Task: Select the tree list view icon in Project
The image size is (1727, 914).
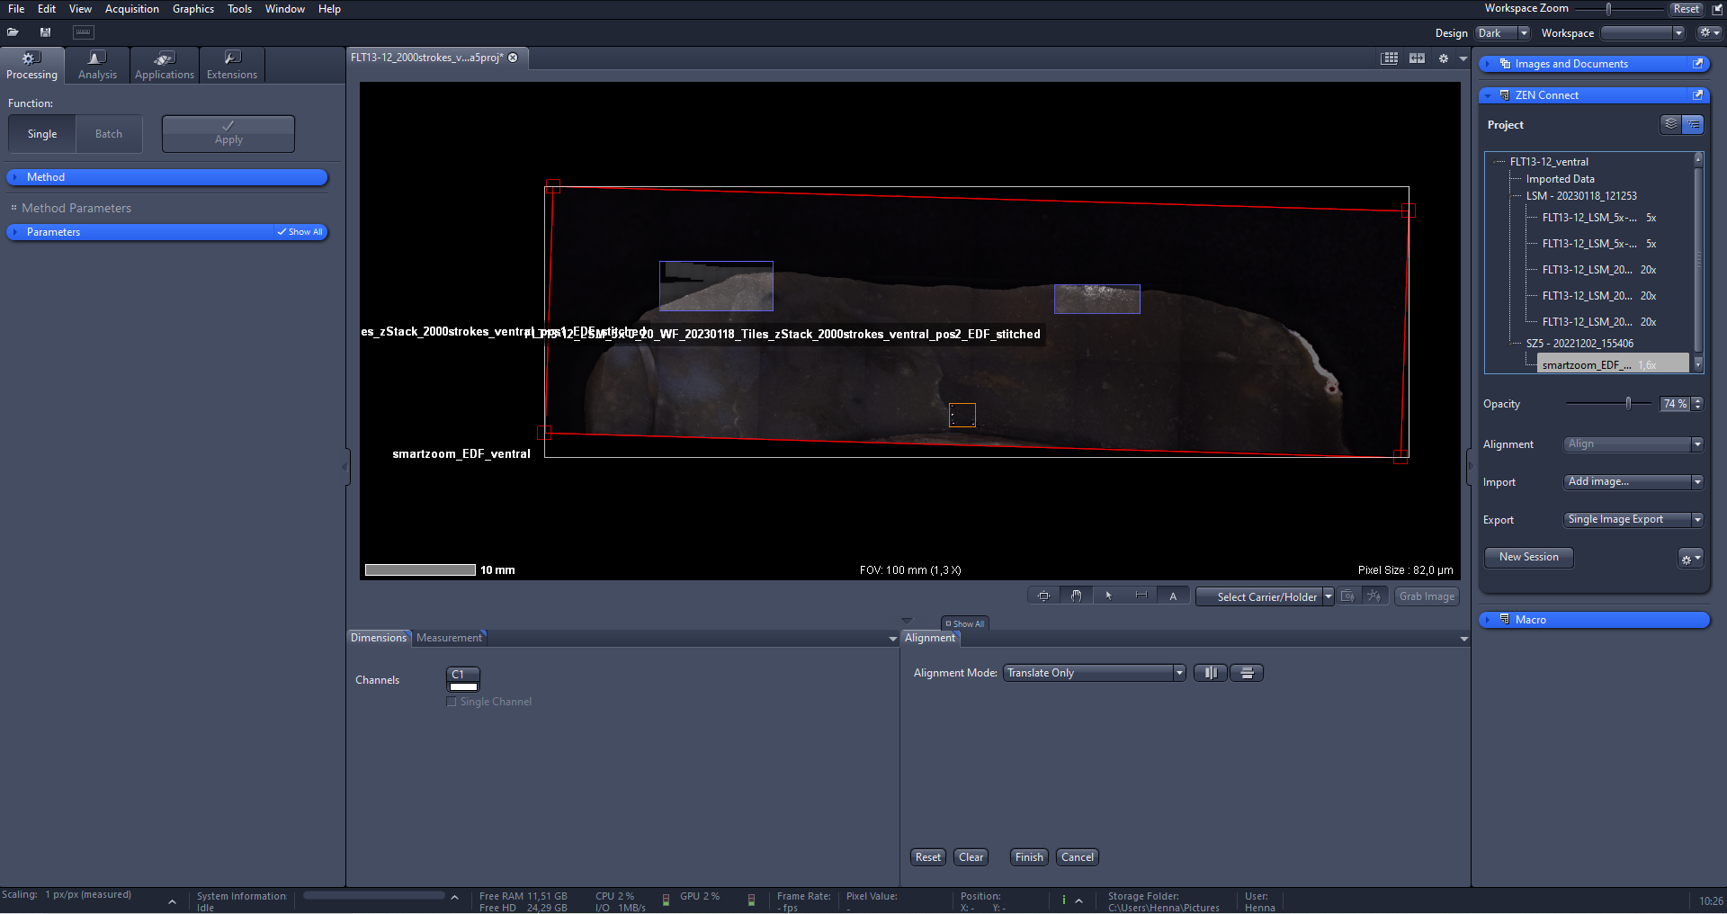Action: [x=1693, y=124]
